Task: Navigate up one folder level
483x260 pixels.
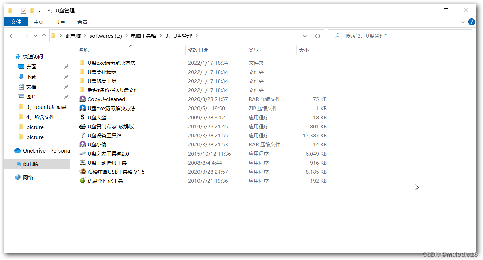Action: (44, 36)
